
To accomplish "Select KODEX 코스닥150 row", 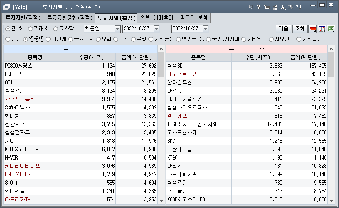I will [247, 200].
